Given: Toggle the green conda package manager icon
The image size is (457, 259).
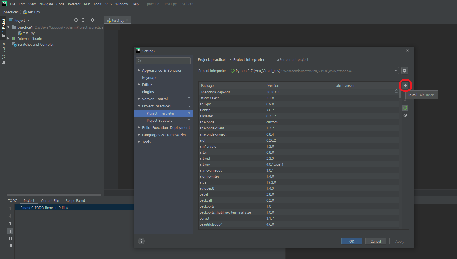Looking at the screenshot, I should tap(405, 108).
